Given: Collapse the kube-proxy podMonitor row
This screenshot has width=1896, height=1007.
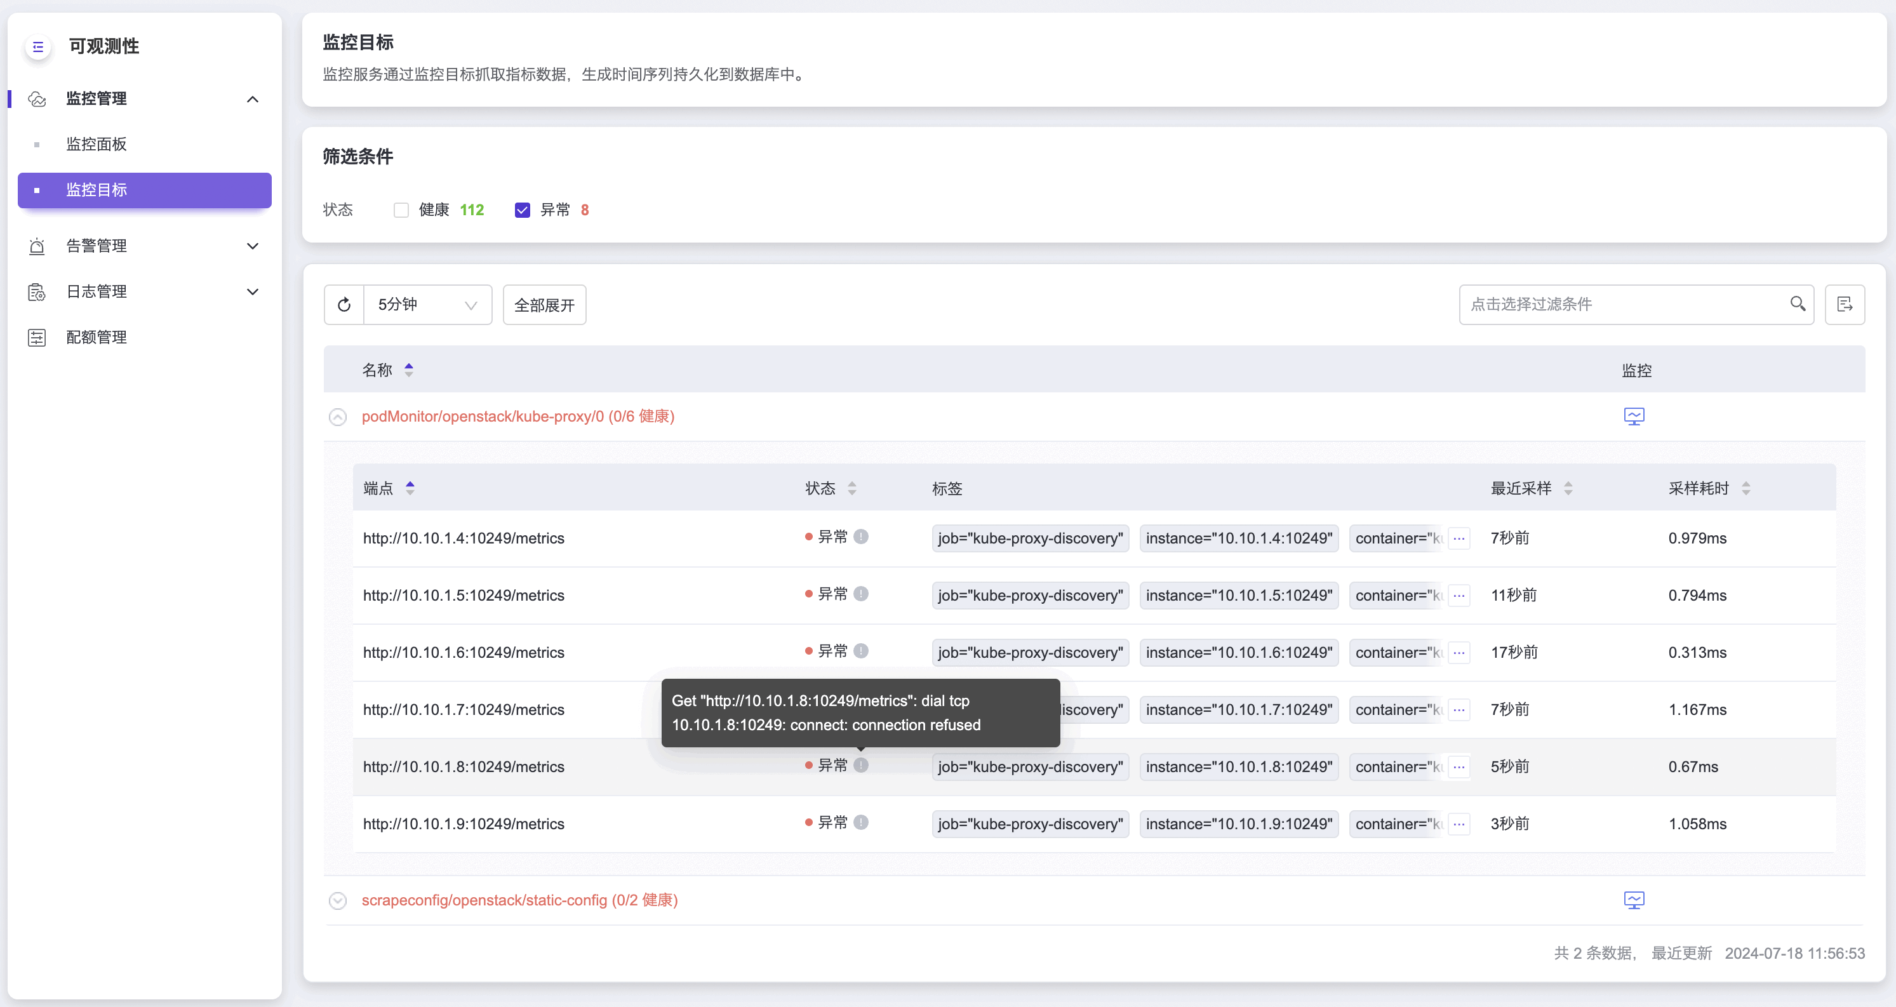Looking at the screenshot, I should click(x=338, y=417).
